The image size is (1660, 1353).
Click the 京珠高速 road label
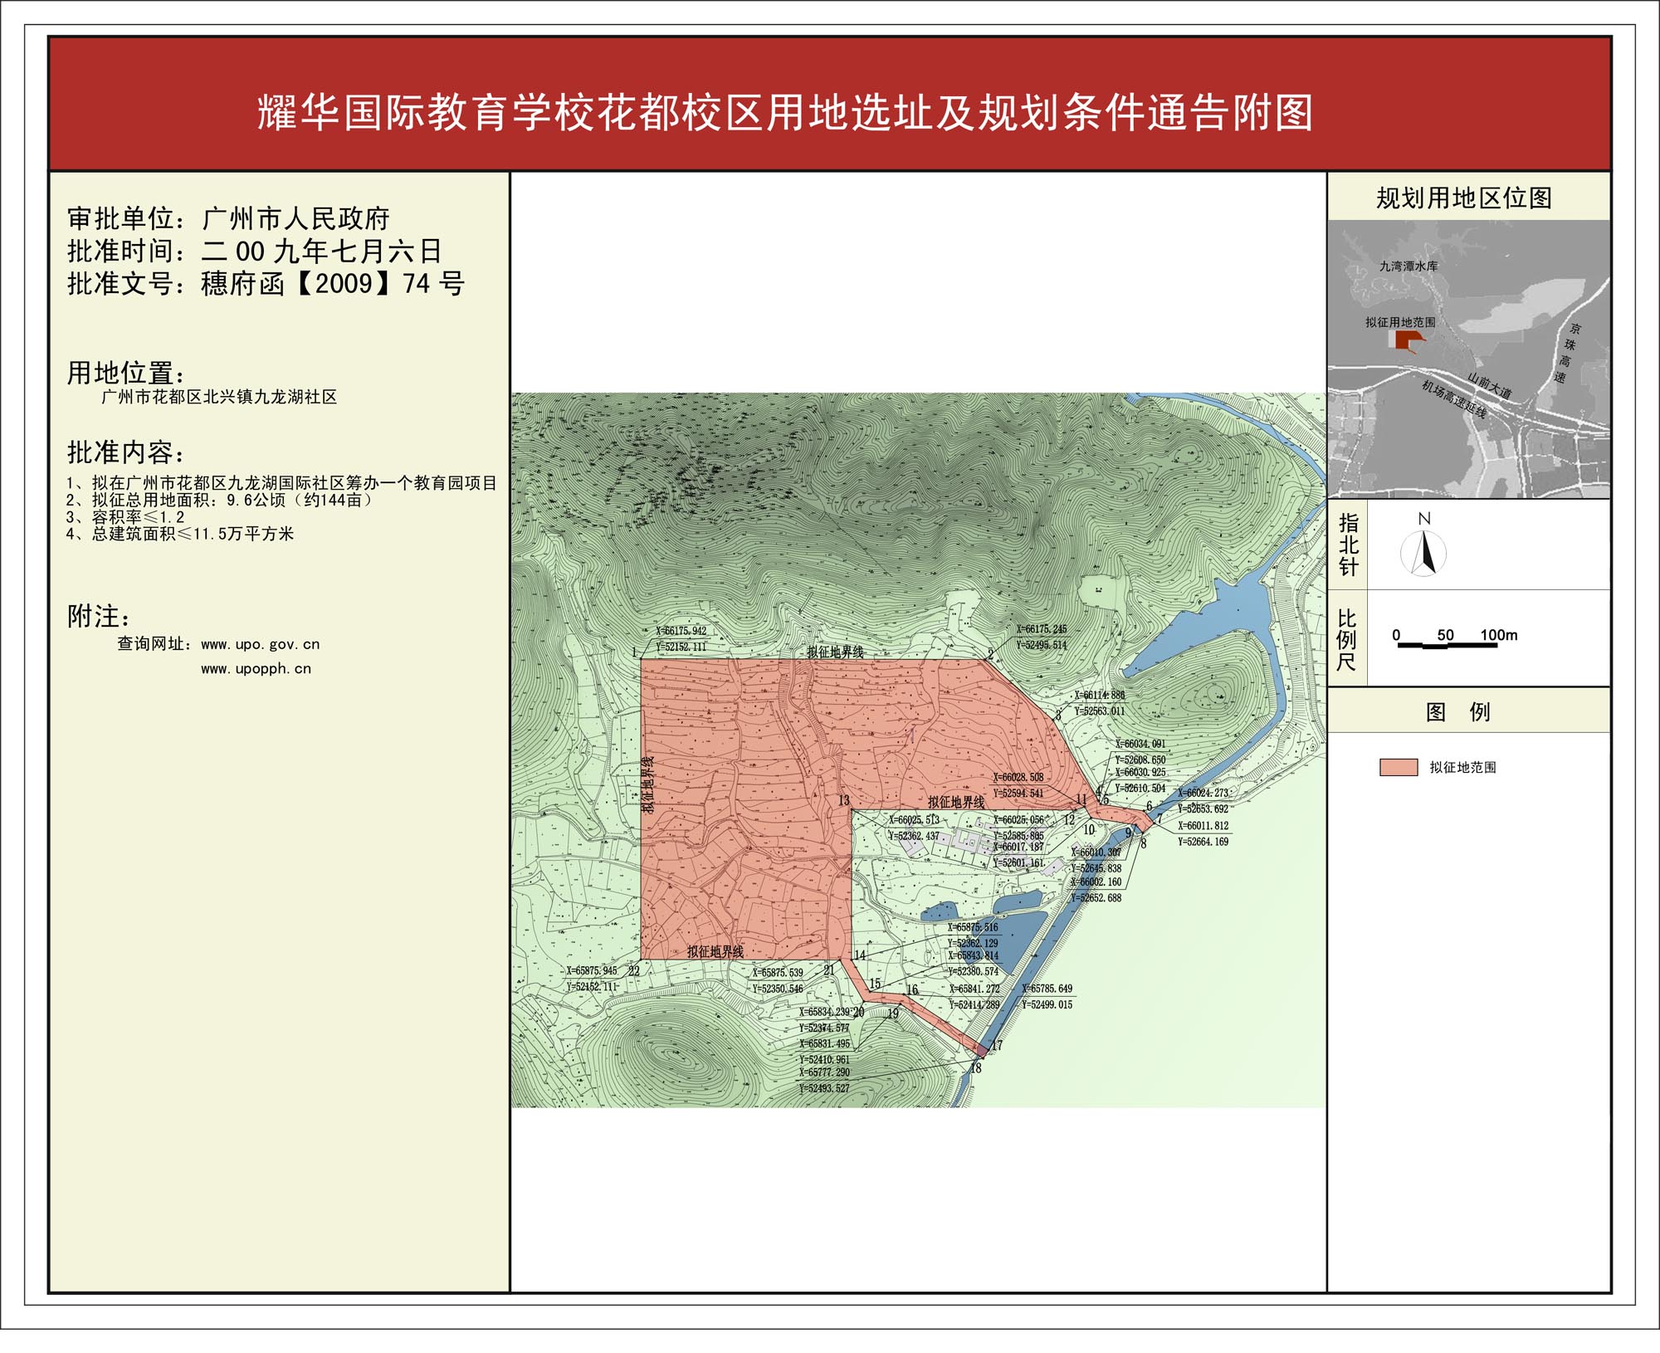(x=1568, y=353)
